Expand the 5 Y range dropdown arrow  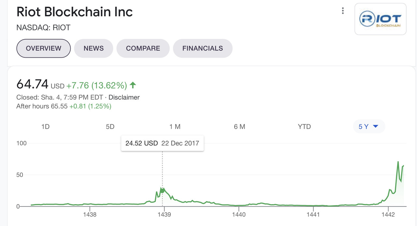coord(375,127)
